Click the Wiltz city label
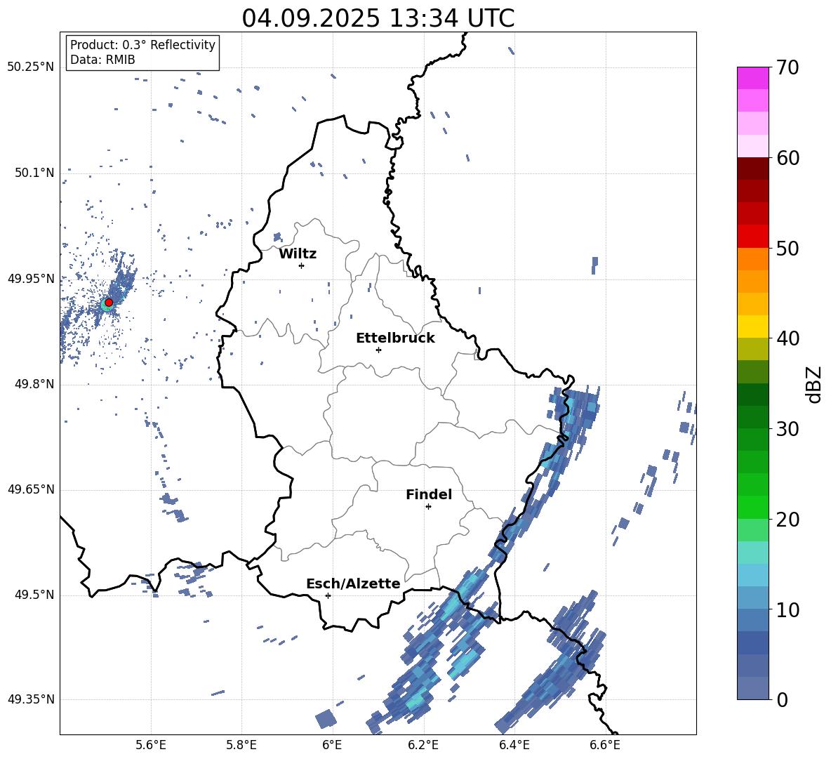The height and width of the screenshot is (759, 831). point(298,254)
